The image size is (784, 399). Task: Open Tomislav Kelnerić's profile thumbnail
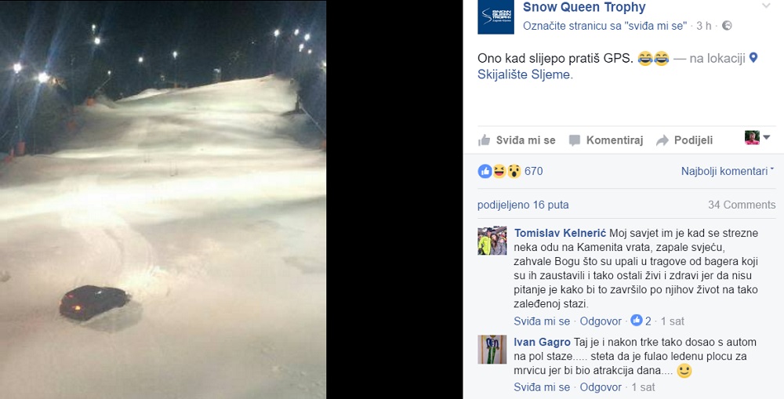(x=492, y=241)
